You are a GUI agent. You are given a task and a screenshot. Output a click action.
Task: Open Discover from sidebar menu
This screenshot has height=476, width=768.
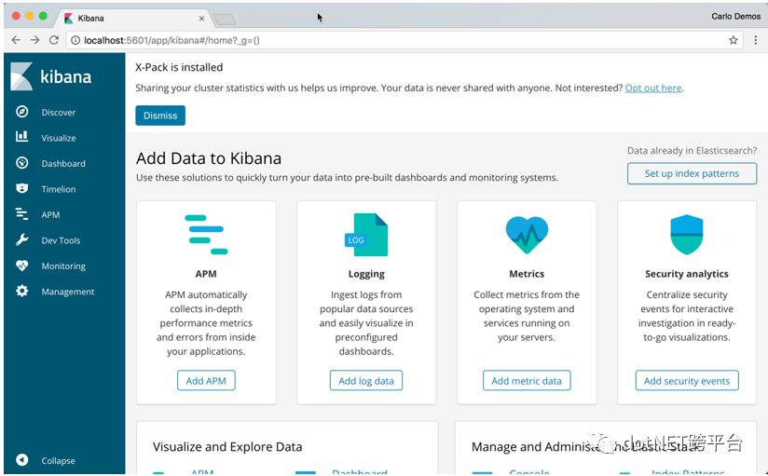tap(59, 112)
